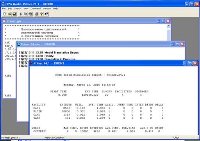Viewport: 200px width, 141px height.
Task: Close the Primer.24.1 REPORT window
Action: click(x=195, y=63)
